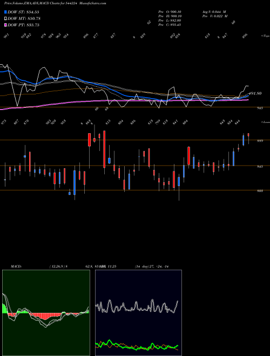Select the DOW MT: 850.78 legend label

click(24, 18)
